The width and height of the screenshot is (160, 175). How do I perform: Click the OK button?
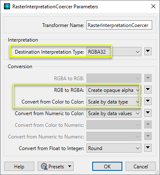[x=107, y=166]
